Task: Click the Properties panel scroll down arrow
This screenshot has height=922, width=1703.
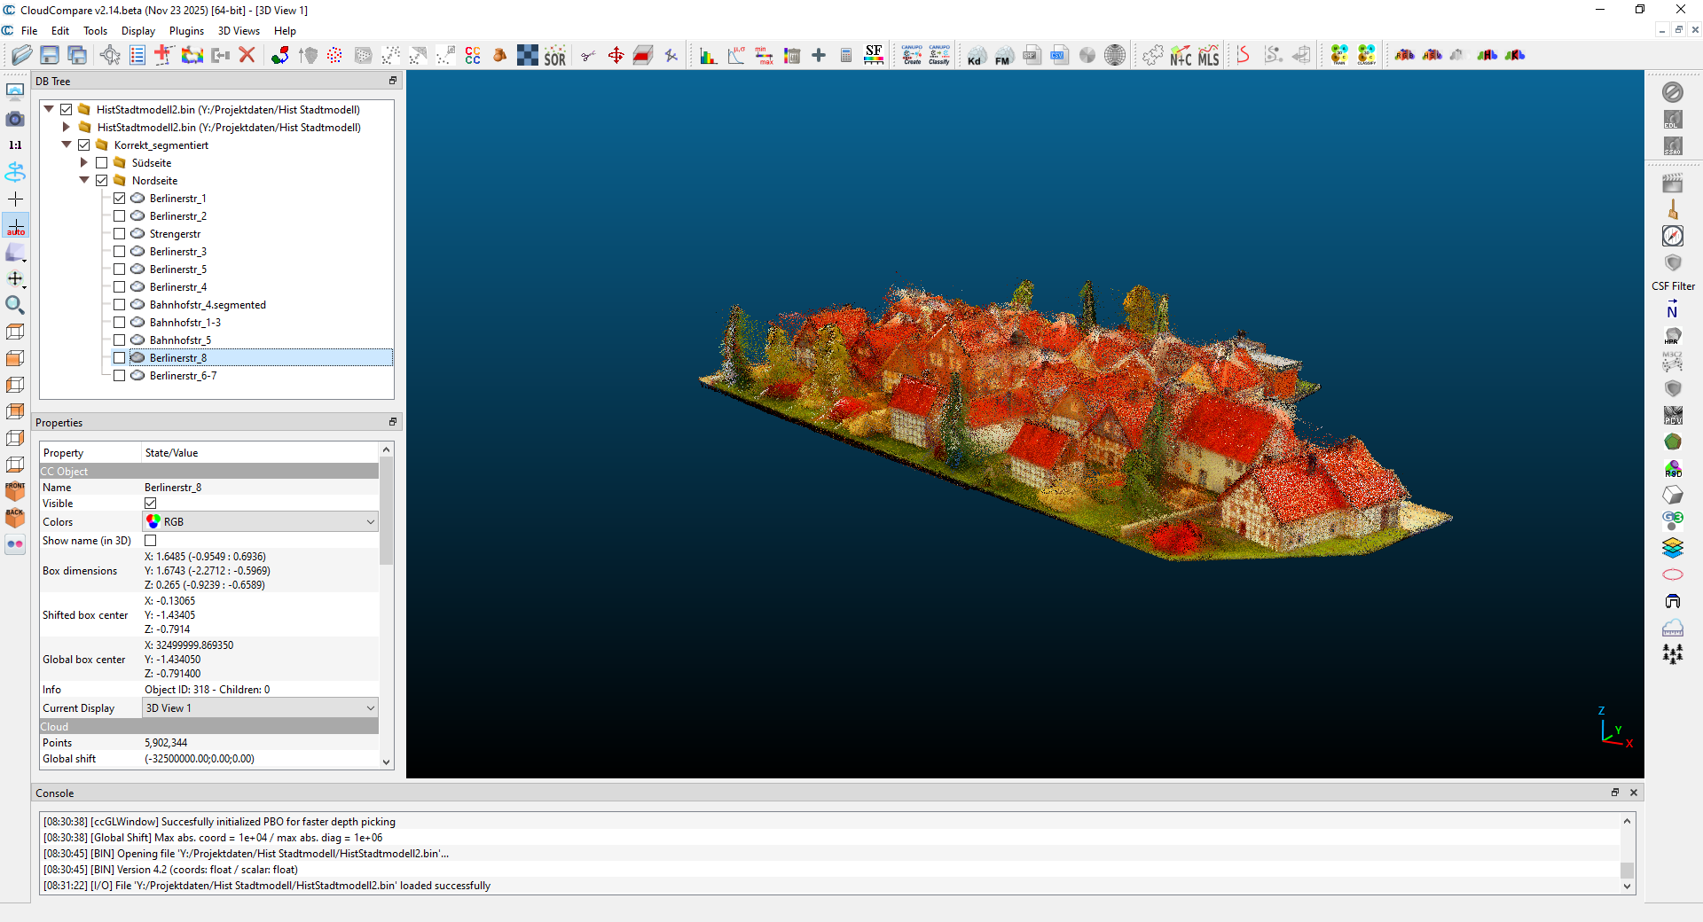Action: 386,762
